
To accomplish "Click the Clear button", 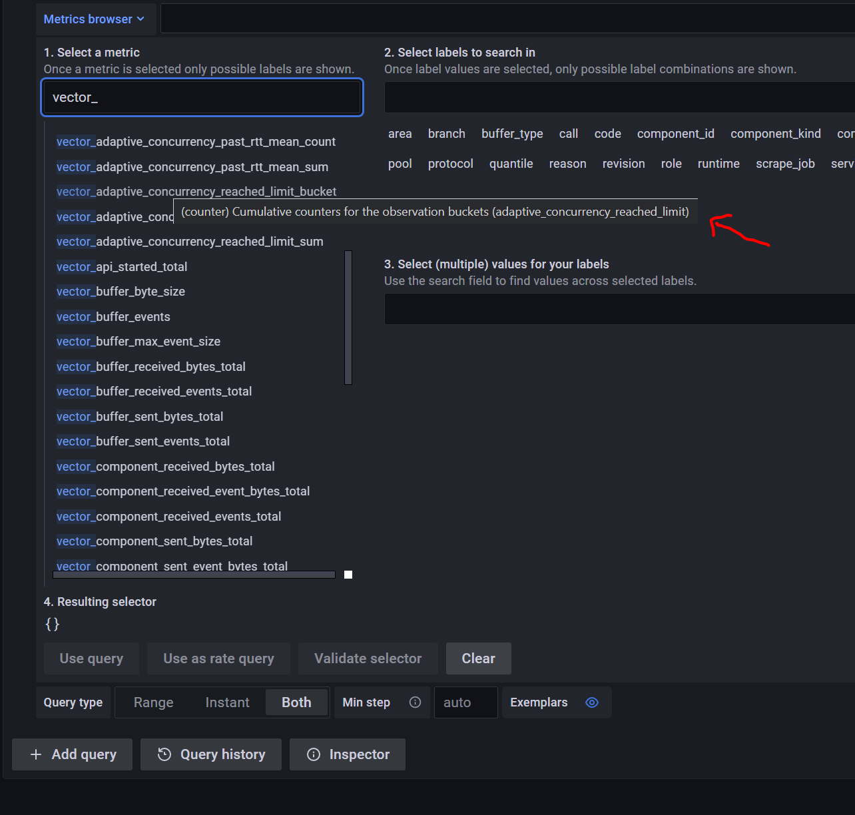I will [478, 659].
